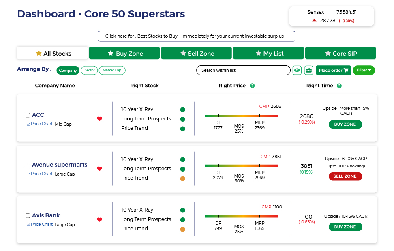The image size is (394, 251).
Task: Expand the Filter dropdown
Action: (364, 70)
